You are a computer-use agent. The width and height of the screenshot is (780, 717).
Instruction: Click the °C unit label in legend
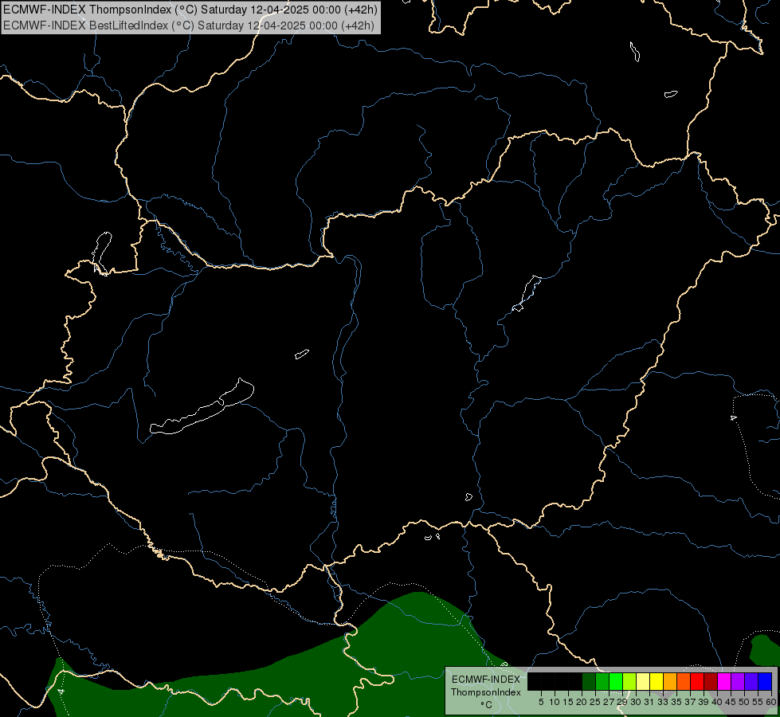486,704
